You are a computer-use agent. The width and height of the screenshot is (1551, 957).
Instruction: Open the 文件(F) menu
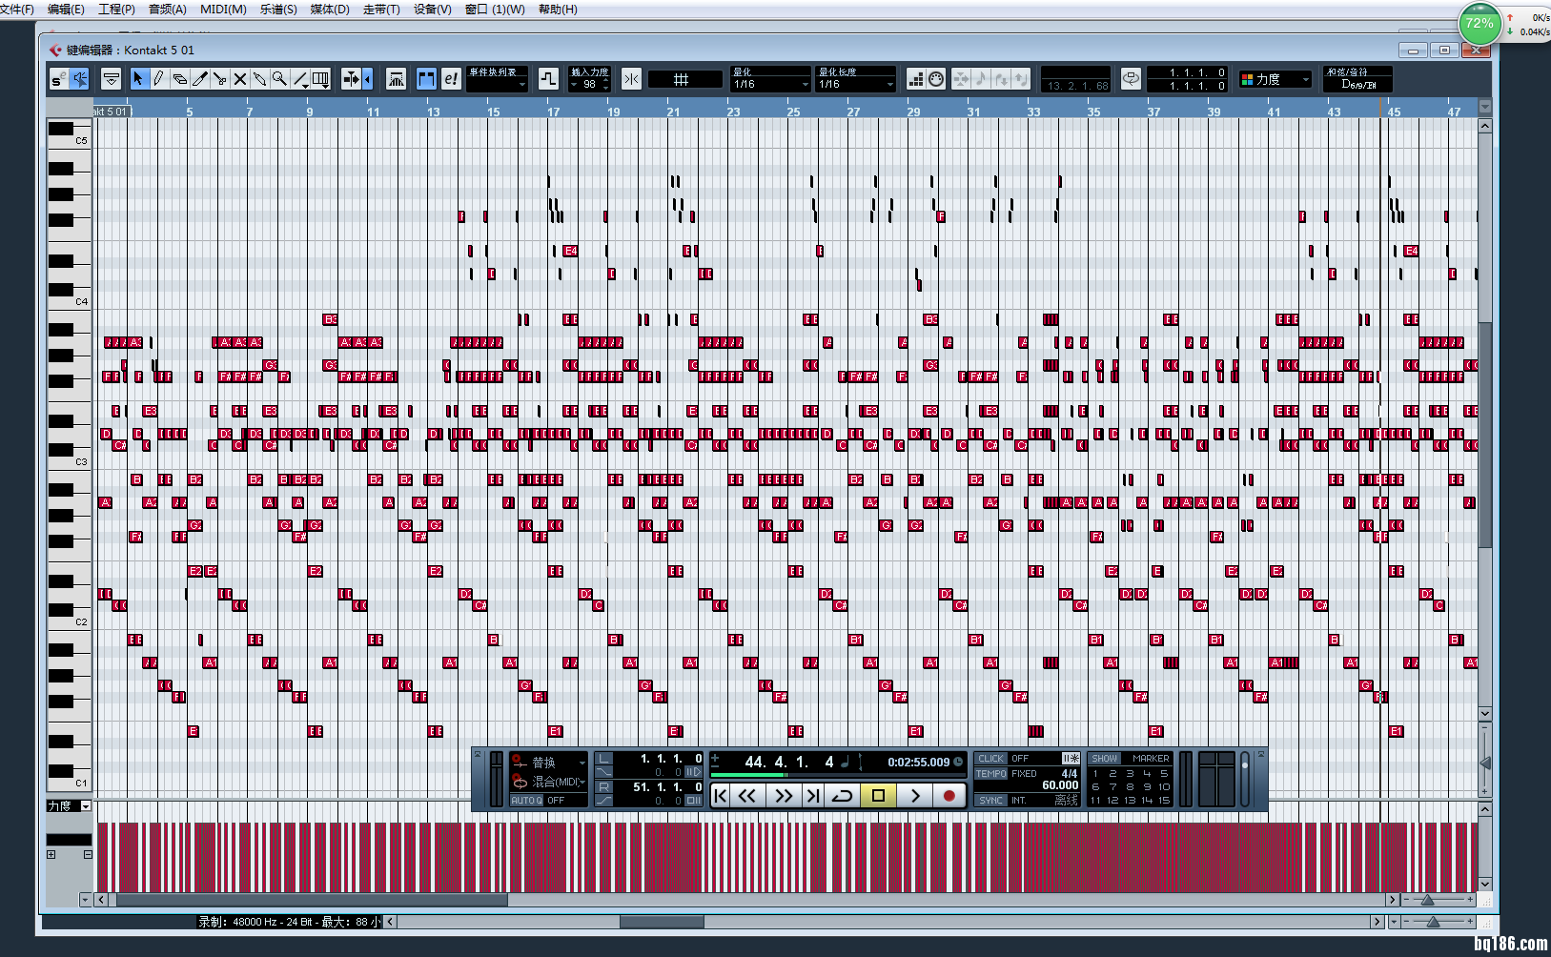point(16,10)
